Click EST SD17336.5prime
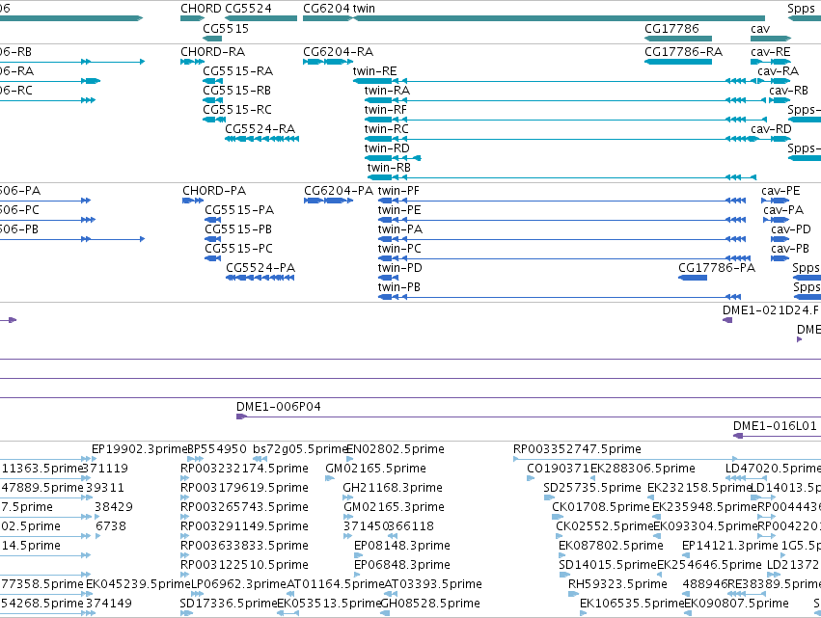Screen dimensions: 821x618 (x=229, y=604)
